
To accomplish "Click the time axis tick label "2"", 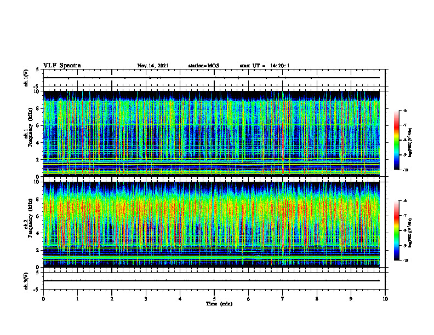I will point(112,299).
